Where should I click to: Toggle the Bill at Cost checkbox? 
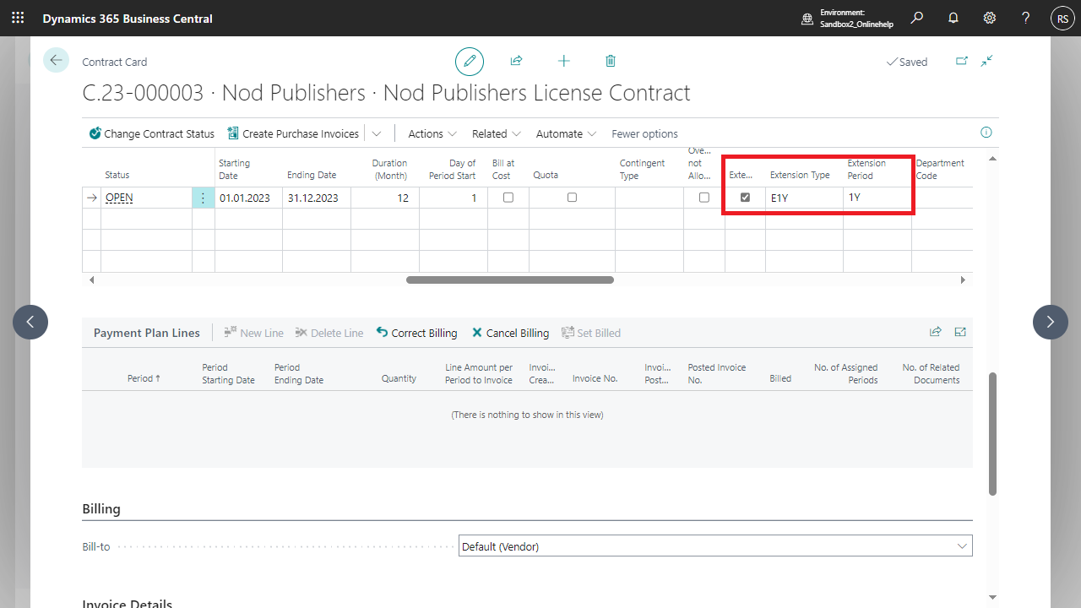click(508, 198)
